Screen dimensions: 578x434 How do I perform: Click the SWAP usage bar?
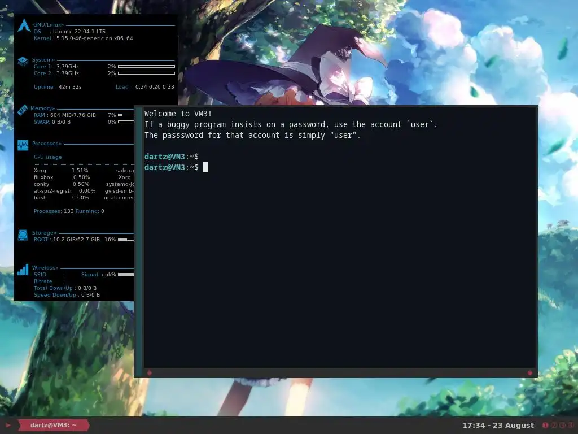(x=126, y=122)
